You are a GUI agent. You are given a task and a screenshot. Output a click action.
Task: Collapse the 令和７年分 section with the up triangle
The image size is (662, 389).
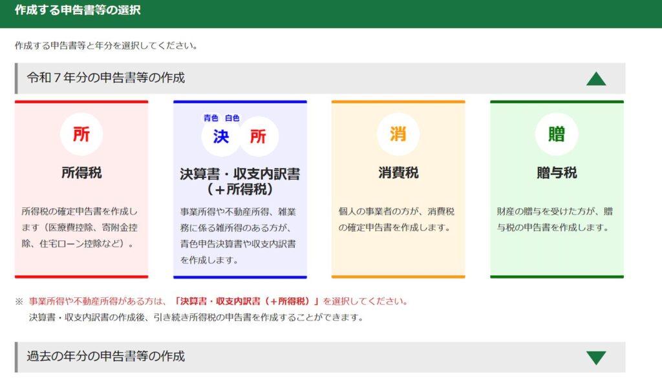pyautogui.click(x=595, y=79)
